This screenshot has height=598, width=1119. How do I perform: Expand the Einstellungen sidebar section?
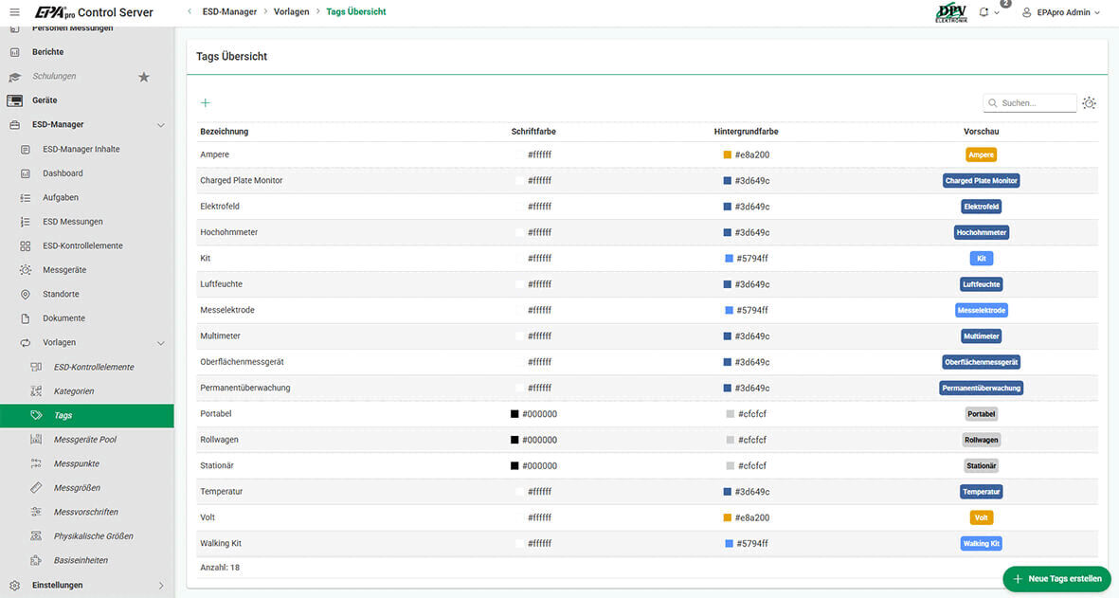coord(160,586)
